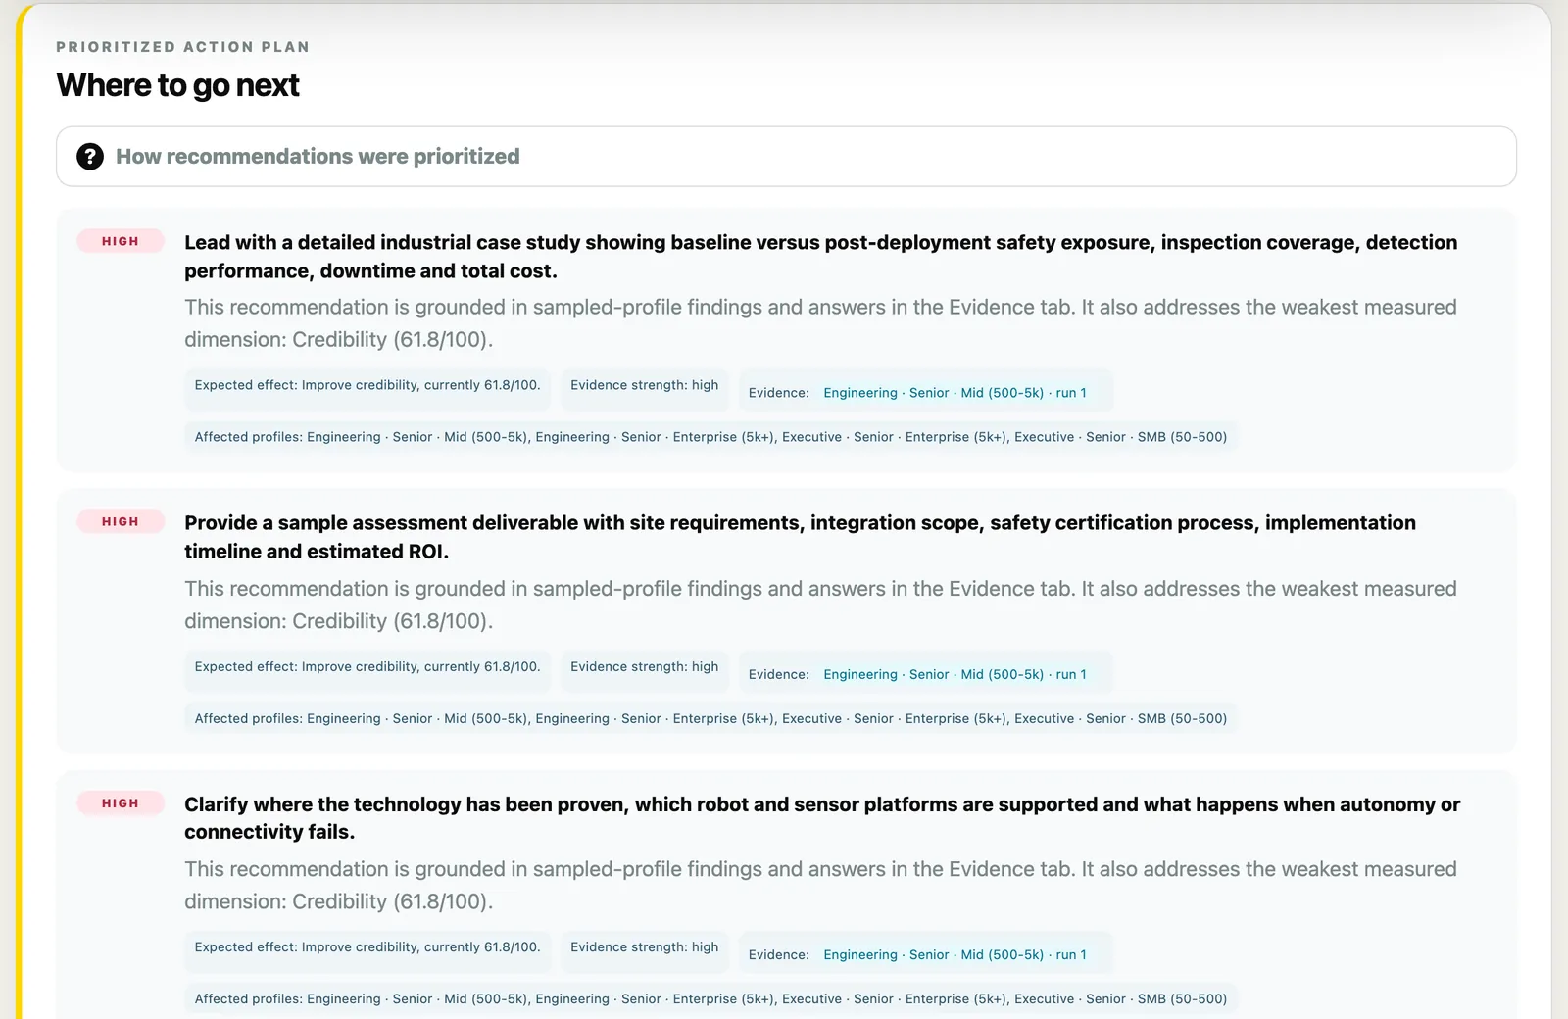This screenshot has width=1568, height=1019.
Task: Click the question mark help icon
Action: [90, 157]
